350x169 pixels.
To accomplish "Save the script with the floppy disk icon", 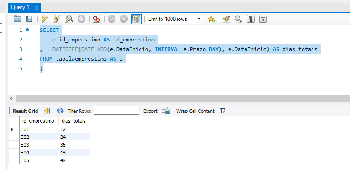I will click(30, 19).
